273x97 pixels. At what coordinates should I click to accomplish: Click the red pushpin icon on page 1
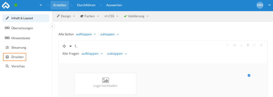click(248, 45)
